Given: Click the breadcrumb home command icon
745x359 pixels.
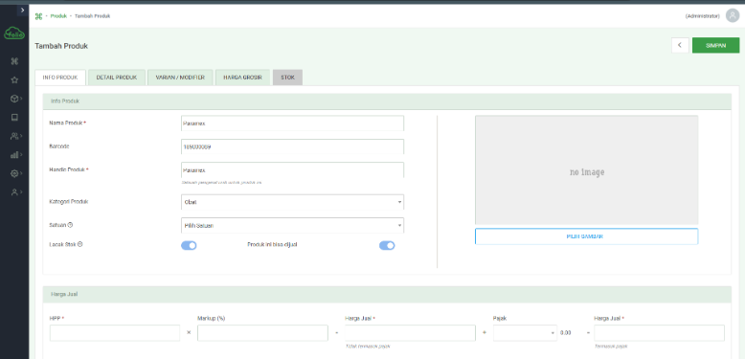Looking at the screenshot, I should point(38,16).
